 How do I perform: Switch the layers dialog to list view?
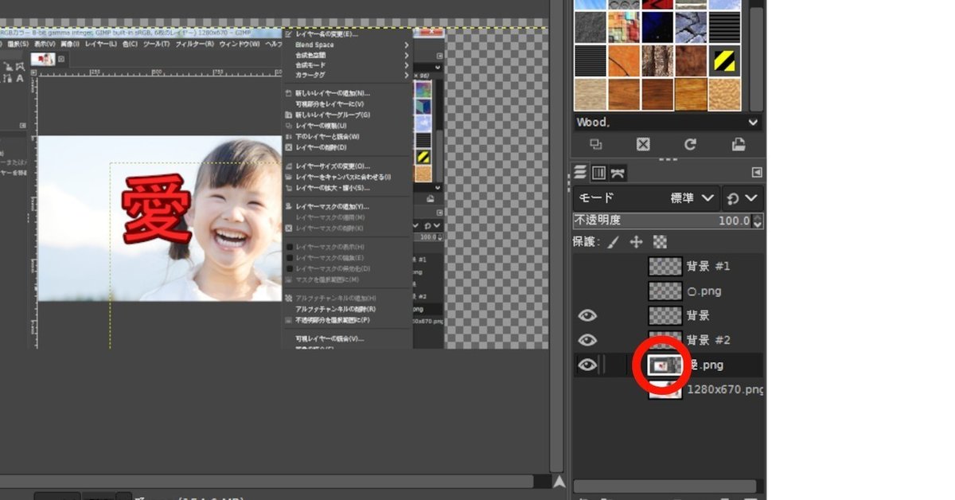click(580, 171)
